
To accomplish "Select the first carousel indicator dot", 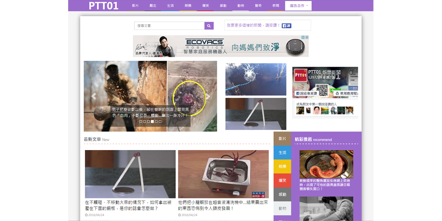I will pyautogui.click(x=141, y=121).
